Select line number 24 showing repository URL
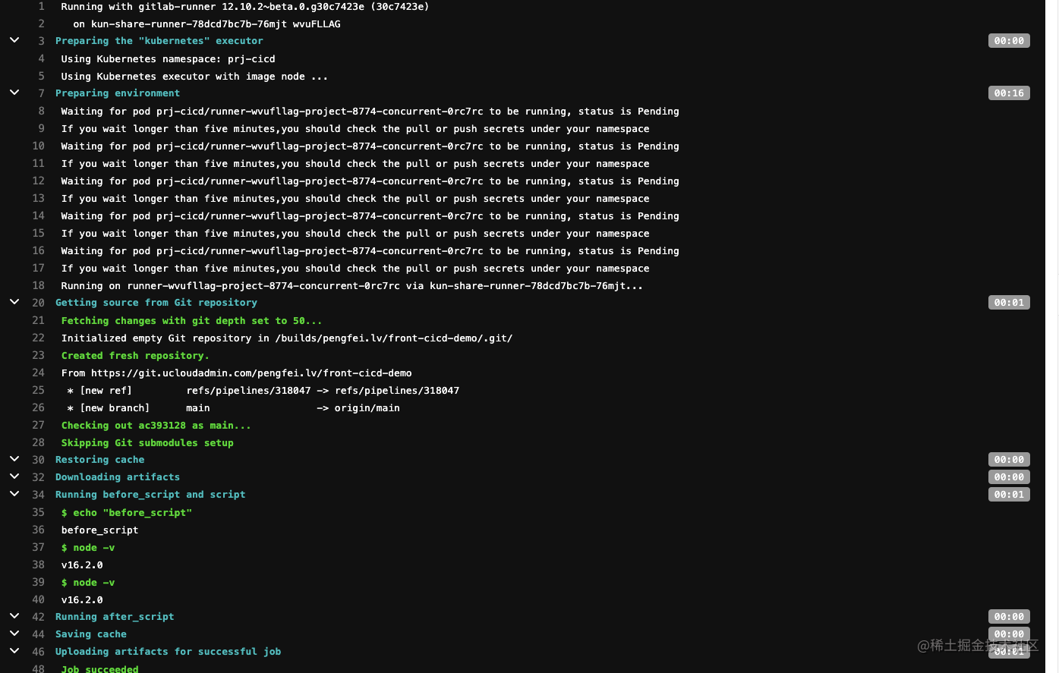Screen dimensions: 1059x673 [x=38, y=373]
